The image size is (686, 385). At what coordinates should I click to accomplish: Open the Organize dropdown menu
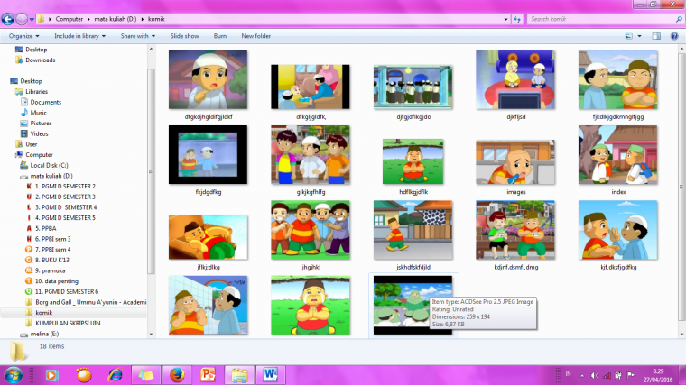pos(23,36)
